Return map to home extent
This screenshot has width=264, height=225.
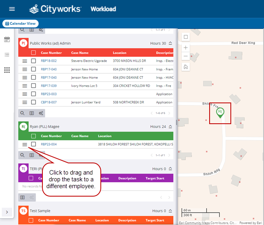pos(186,67)
